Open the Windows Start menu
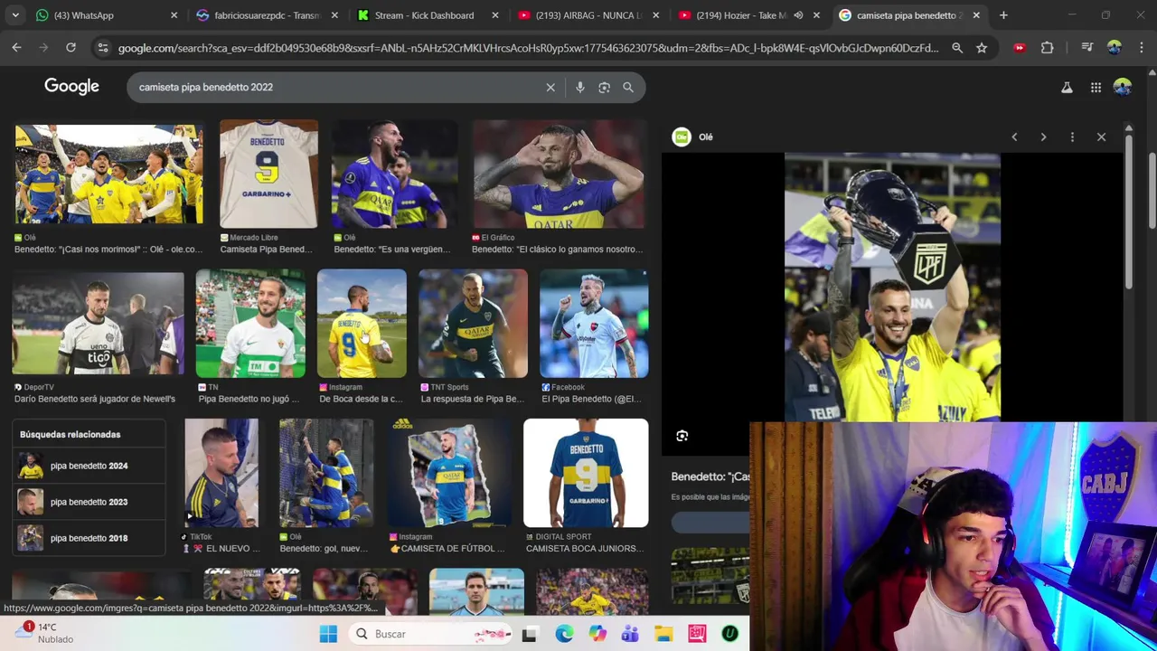Viewport: 1157px width, 651px height. (328, 634)
